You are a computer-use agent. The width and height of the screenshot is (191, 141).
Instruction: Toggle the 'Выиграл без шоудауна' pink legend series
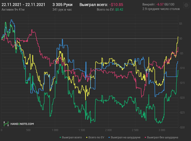(162, 137)
